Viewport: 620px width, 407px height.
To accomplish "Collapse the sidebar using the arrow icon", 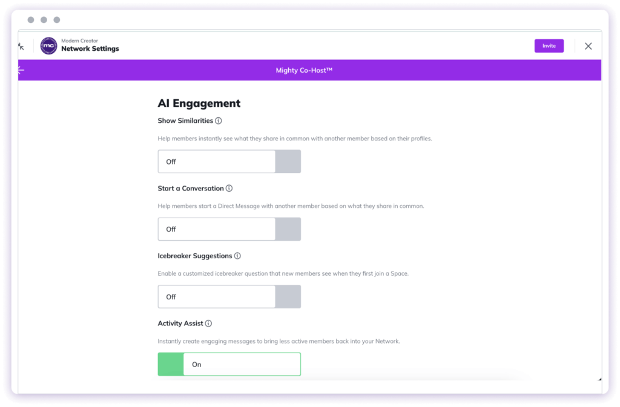I will pyautogui.click(x=20, y=70).
